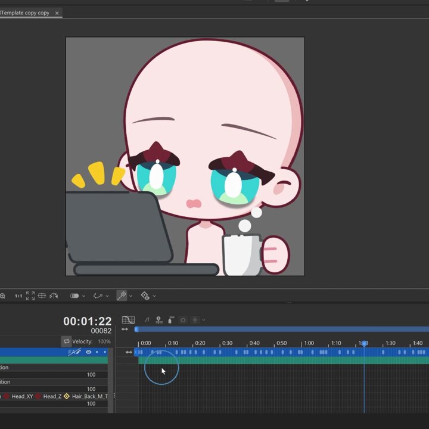Open the graph editor curve icon
This screenshot has height=429, width=429.
128,319
